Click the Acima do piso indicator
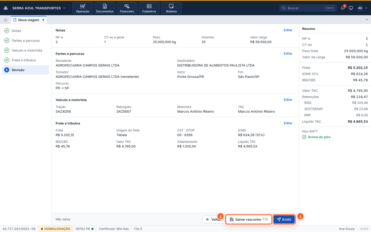371x232 pixels. click(316, 137)
